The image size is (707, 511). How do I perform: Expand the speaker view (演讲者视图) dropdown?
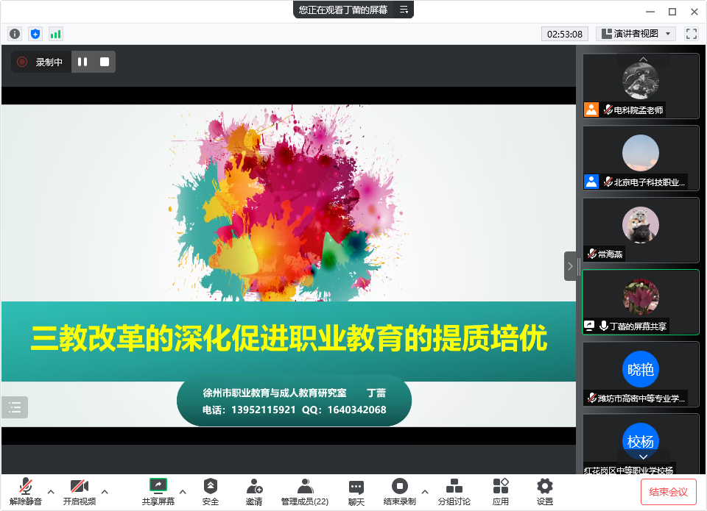636,34
